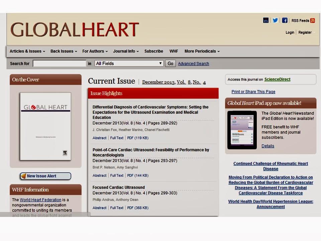
Task: Open World Health Day/World Hypertension League Announcement
Action: click(x=271, y=204)
